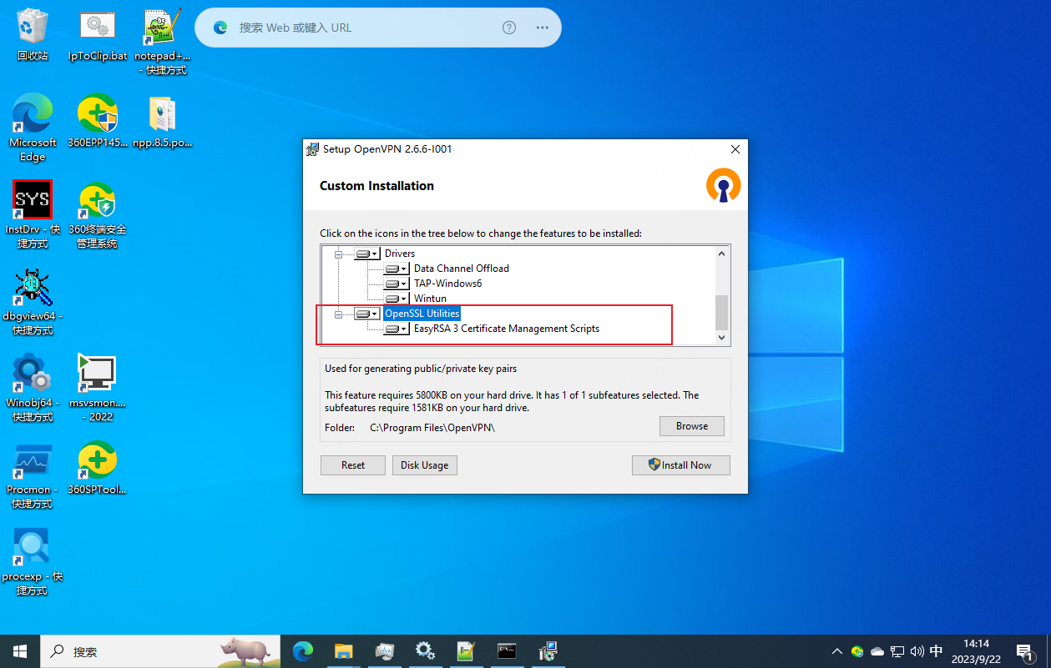Show hidden tray icons chevron
The image size is (1051, 668).
pos(837,651)
